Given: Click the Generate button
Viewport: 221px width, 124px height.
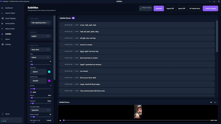Looking at the screenshot, I should 159,9.
